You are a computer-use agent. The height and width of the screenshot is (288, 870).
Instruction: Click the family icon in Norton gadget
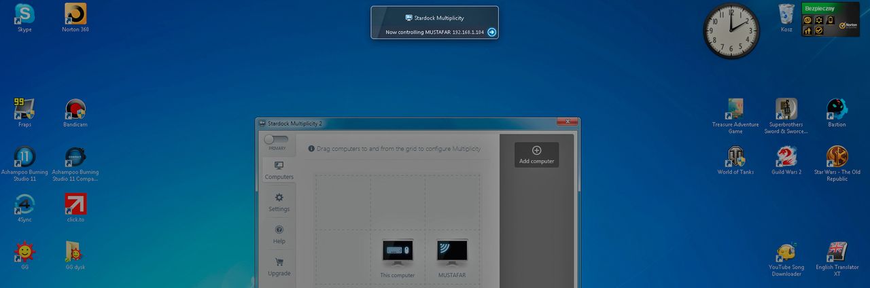807,31
